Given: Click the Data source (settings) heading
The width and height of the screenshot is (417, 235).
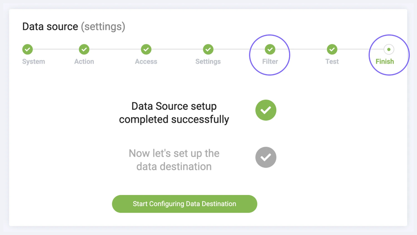Looking at the screenshot, I should pyautogui.click(x=74, y=27).
